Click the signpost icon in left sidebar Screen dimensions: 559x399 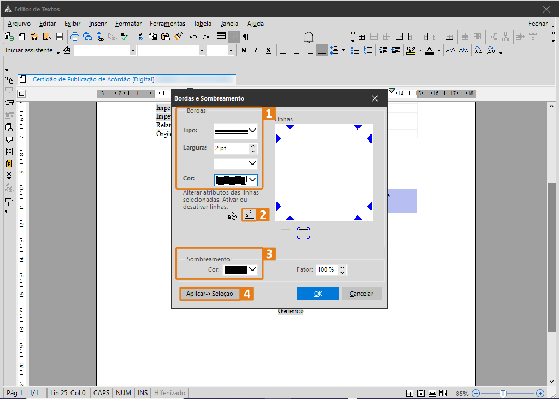point(9,202)
